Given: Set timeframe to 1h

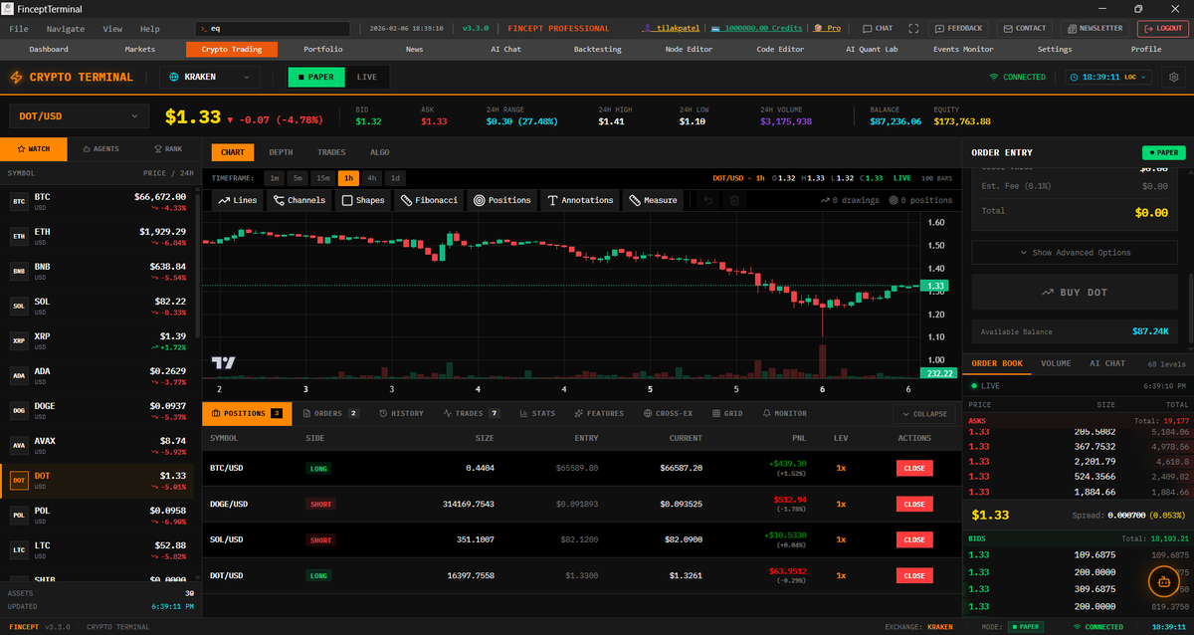Looking at the screenshot, I should point(348,178).
